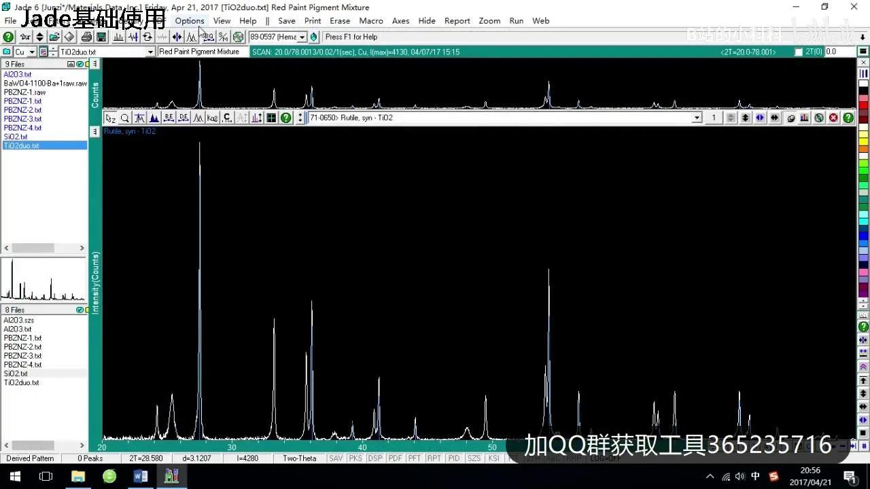
Task: Click the Save file icon on the toolbar
Action: click(x=101, y=37)
